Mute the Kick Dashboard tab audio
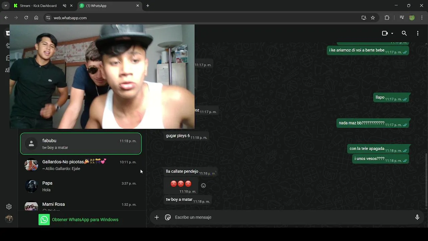Viewport: 428px width, 241px height. (65, 6)
